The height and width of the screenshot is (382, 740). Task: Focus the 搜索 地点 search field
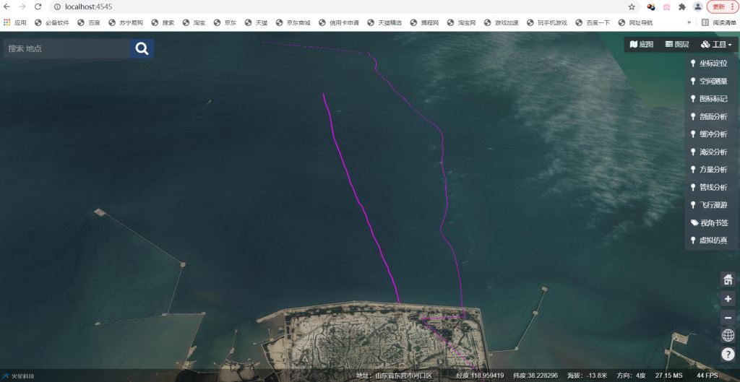tap(66, 48)
